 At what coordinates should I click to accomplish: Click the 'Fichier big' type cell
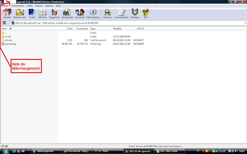[x=95, y=44]
